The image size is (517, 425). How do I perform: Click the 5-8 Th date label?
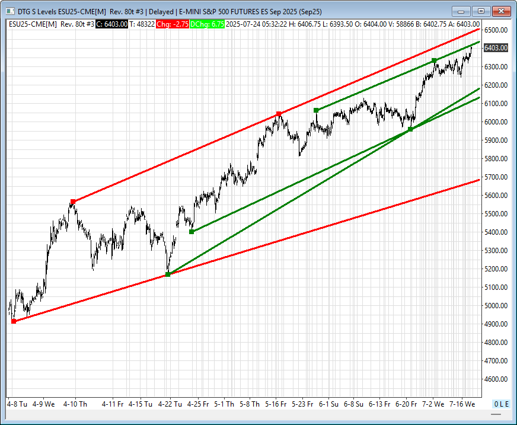coord(250,404)
